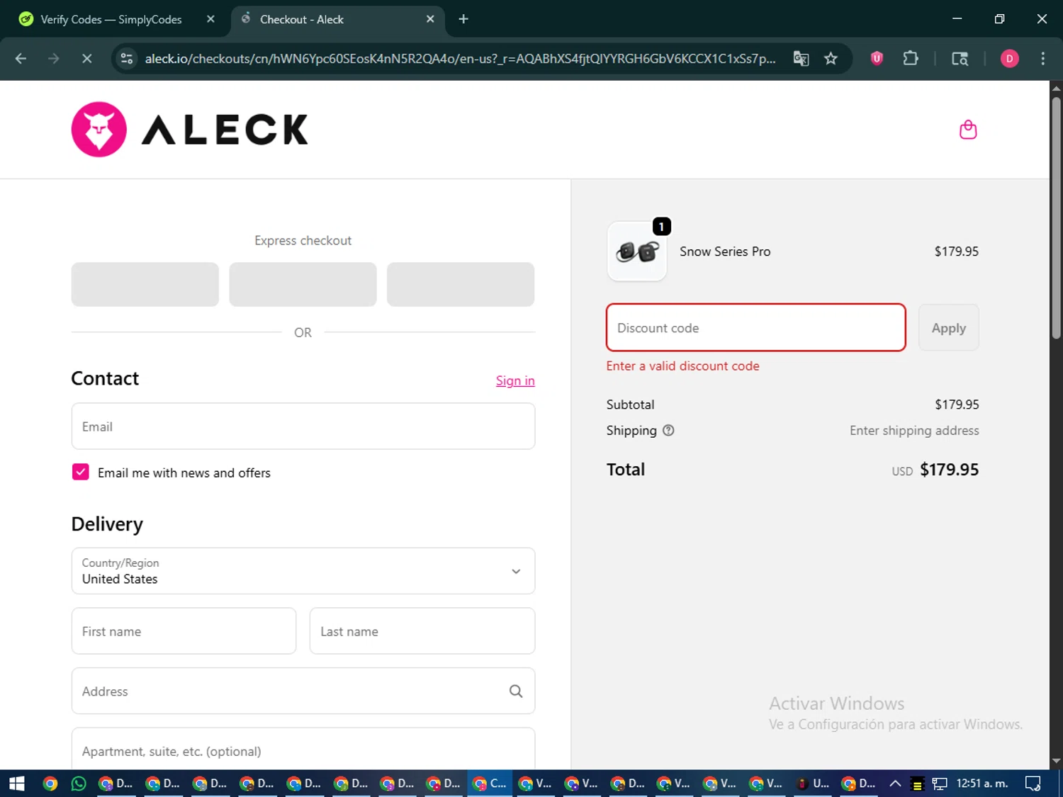
Task: Click the Apartment, suite, etc. field
Action: click(303, 749)
